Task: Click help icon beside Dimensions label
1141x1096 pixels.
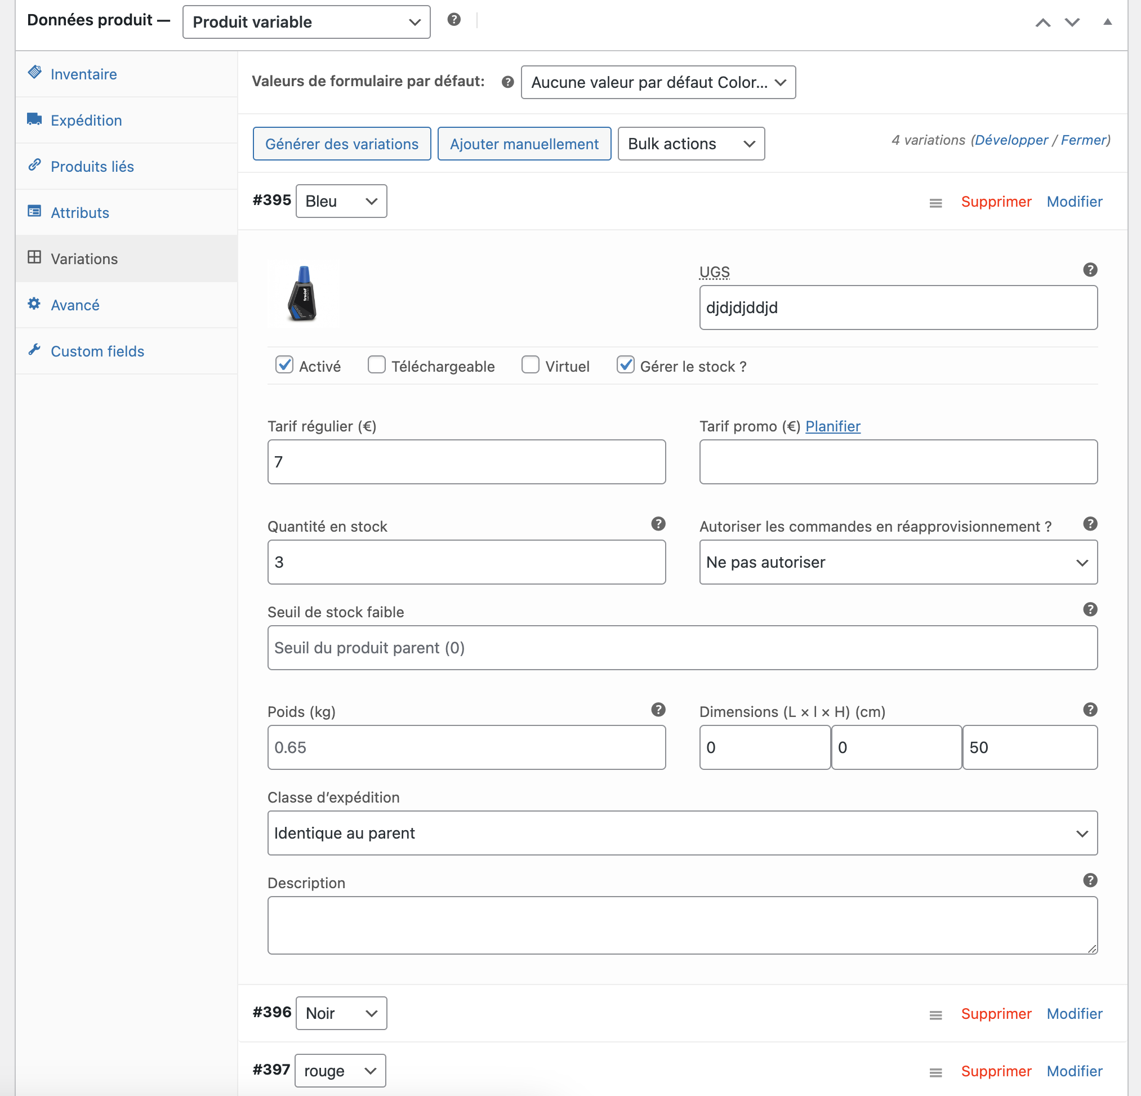Action: [x=1090, y=710]
